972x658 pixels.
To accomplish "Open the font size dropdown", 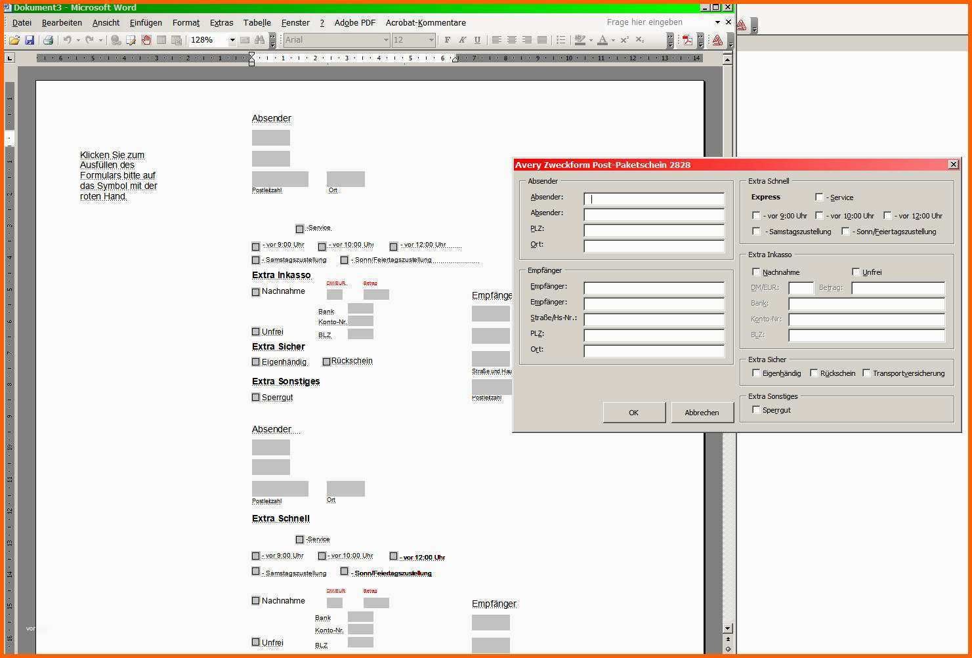I will (431, 40).
